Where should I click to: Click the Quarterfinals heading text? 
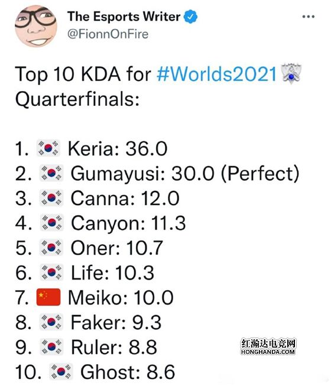[x=77, y=99]
